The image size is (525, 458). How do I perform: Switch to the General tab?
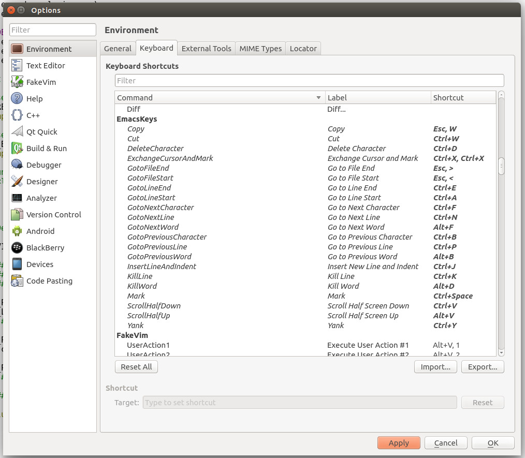click(118, 49)
